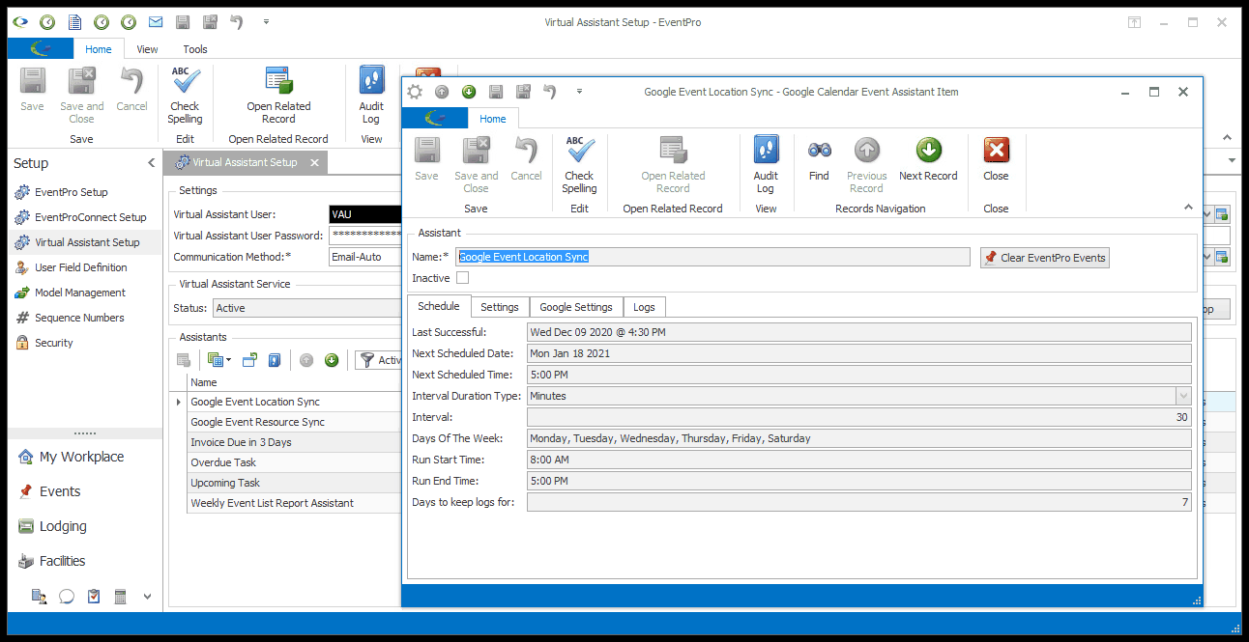The width and height of the screenshot is (1249, 642).
Task: Click the assistant Name input field
Action: click(712, 257)
